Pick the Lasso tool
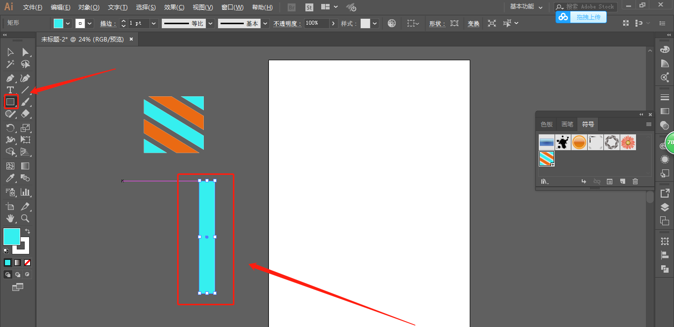The width and height of the screenshot is (674, 327). point(26,64)
